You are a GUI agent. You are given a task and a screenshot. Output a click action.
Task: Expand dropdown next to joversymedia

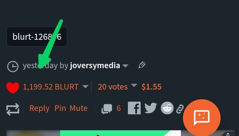[x=125, y=66]
